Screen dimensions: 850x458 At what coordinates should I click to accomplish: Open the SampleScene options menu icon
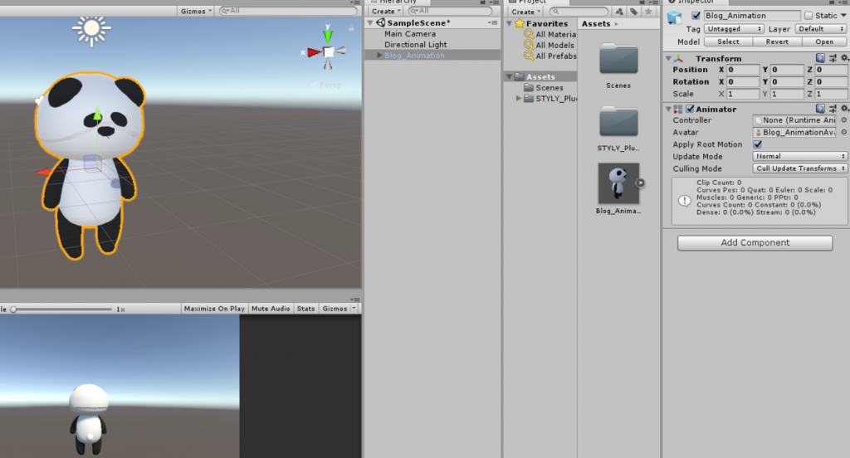[493, 22]
